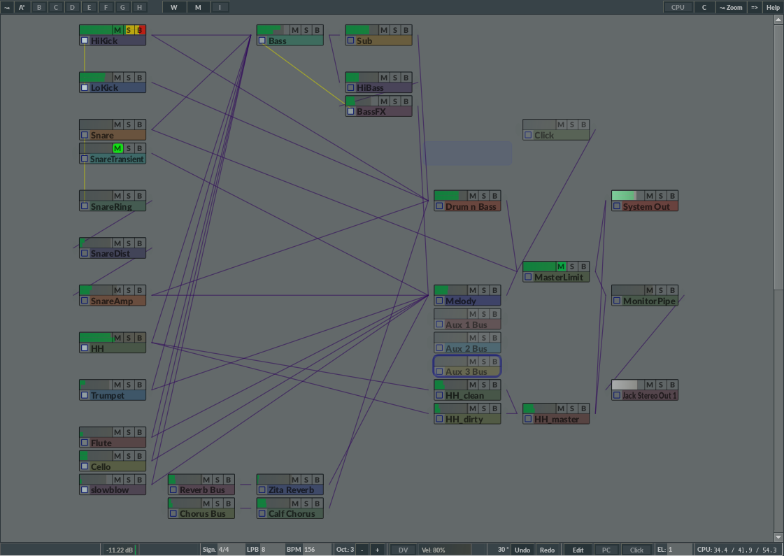784x556 pixels.
Task: Increase octave with plus button
Action: (x=377, y=550)
